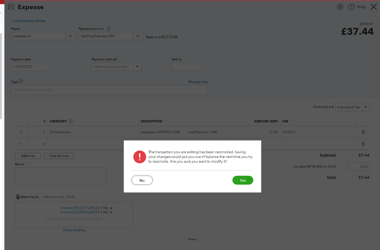Click the recent transactions clock icon
380x250 pixels.
11,7
